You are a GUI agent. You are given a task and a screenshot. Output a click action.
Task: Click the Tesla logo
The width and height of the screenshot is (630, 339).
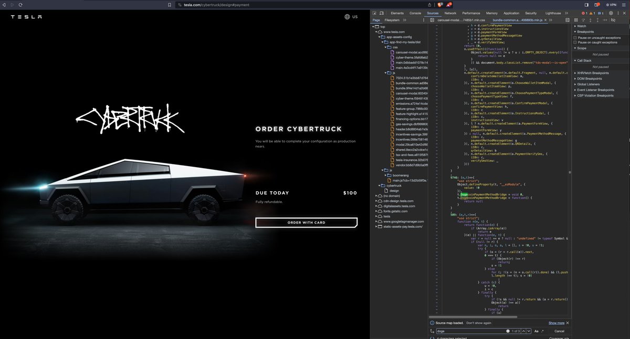[26, 17]
